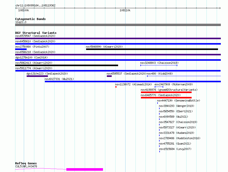Open nsv3331478 (Audano2019) label

point(177,133)
